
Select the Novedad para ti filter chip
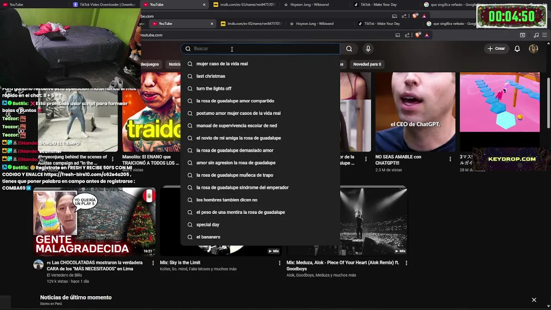point(367,64)
